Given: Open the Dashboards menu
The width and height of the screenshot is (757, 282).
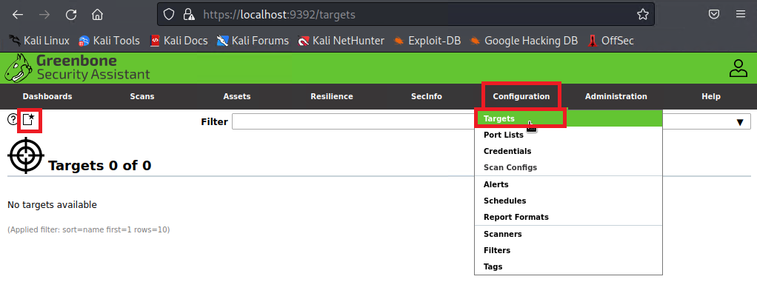Looking at the screenshot, I should click(x=47, y=96).
